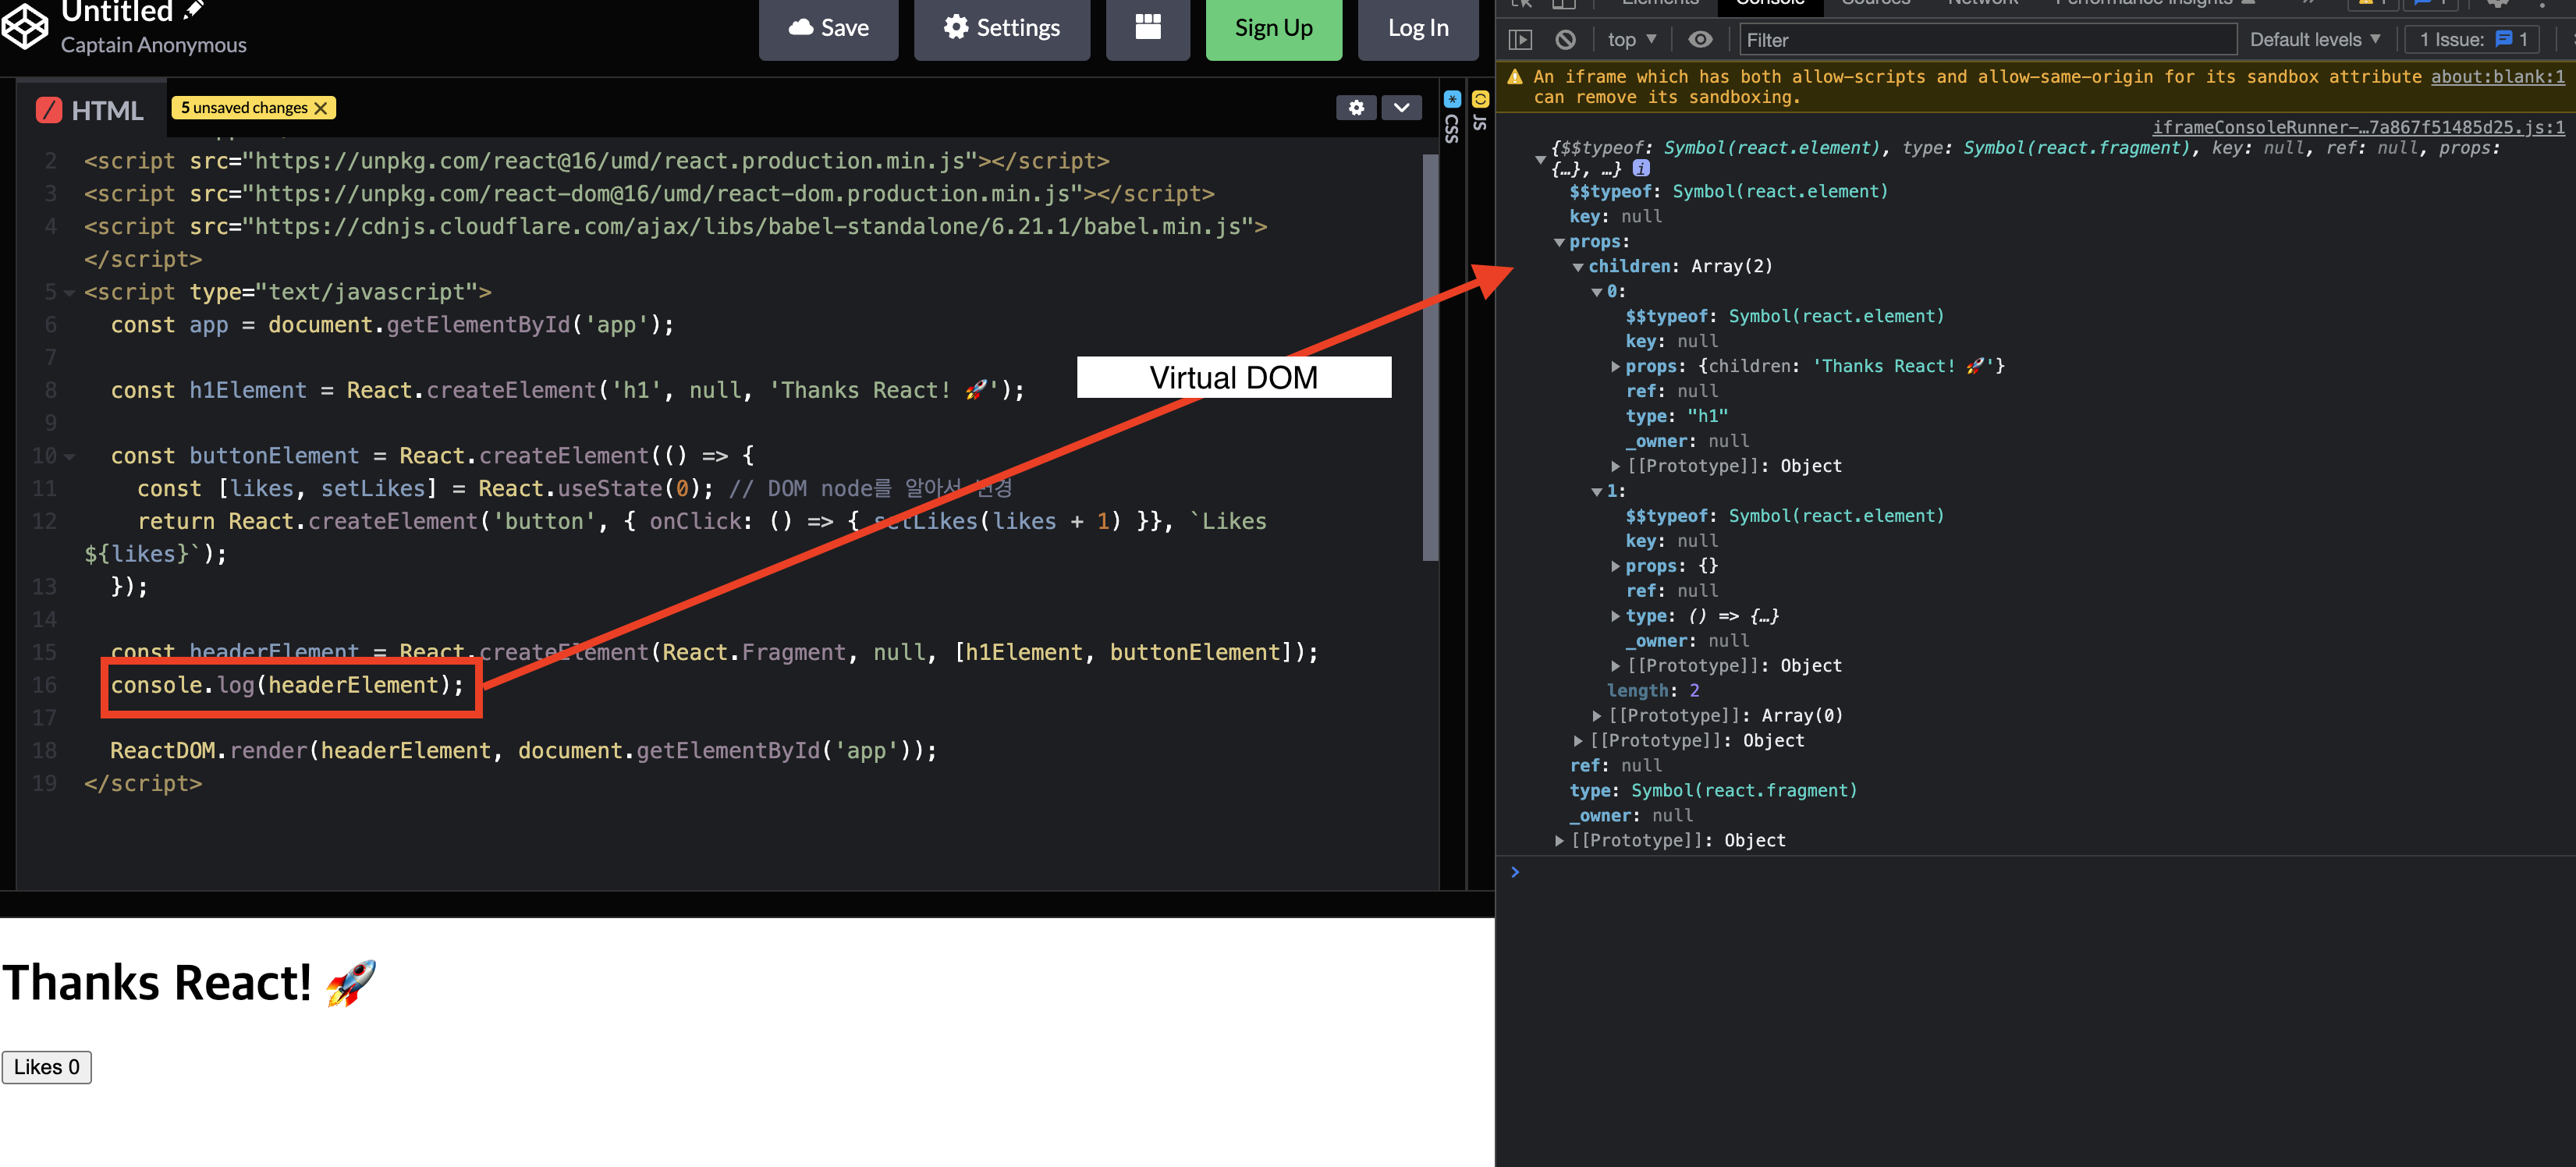Click the green Sign Up button
This screenshot has height=1167, width=2576.
(1273, 27)
